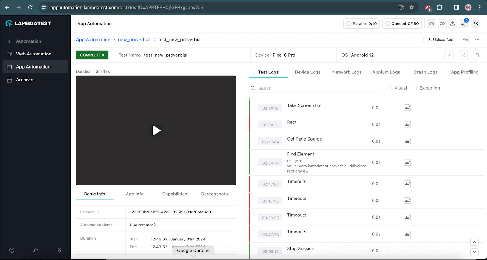Open the Capabilities tab
Viewport: 487px width, 260px height.
[x=174, y=194]
